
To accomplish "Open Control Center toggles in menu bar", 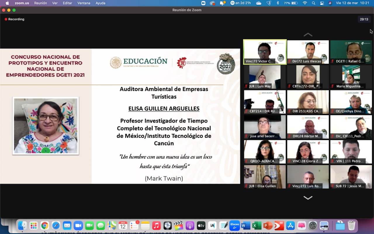I will tap(322, 3).
